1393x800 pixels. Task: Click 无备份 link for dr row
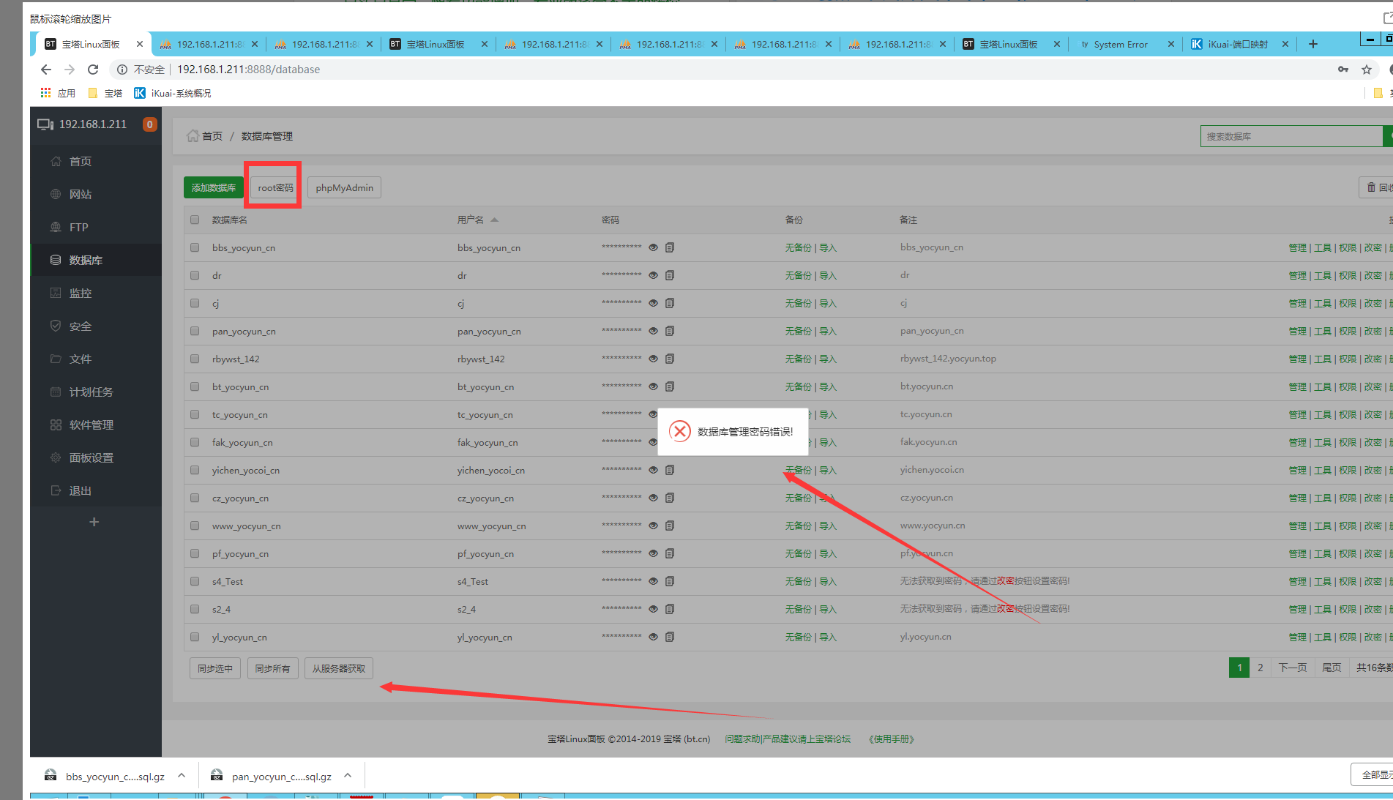(799, 275)
